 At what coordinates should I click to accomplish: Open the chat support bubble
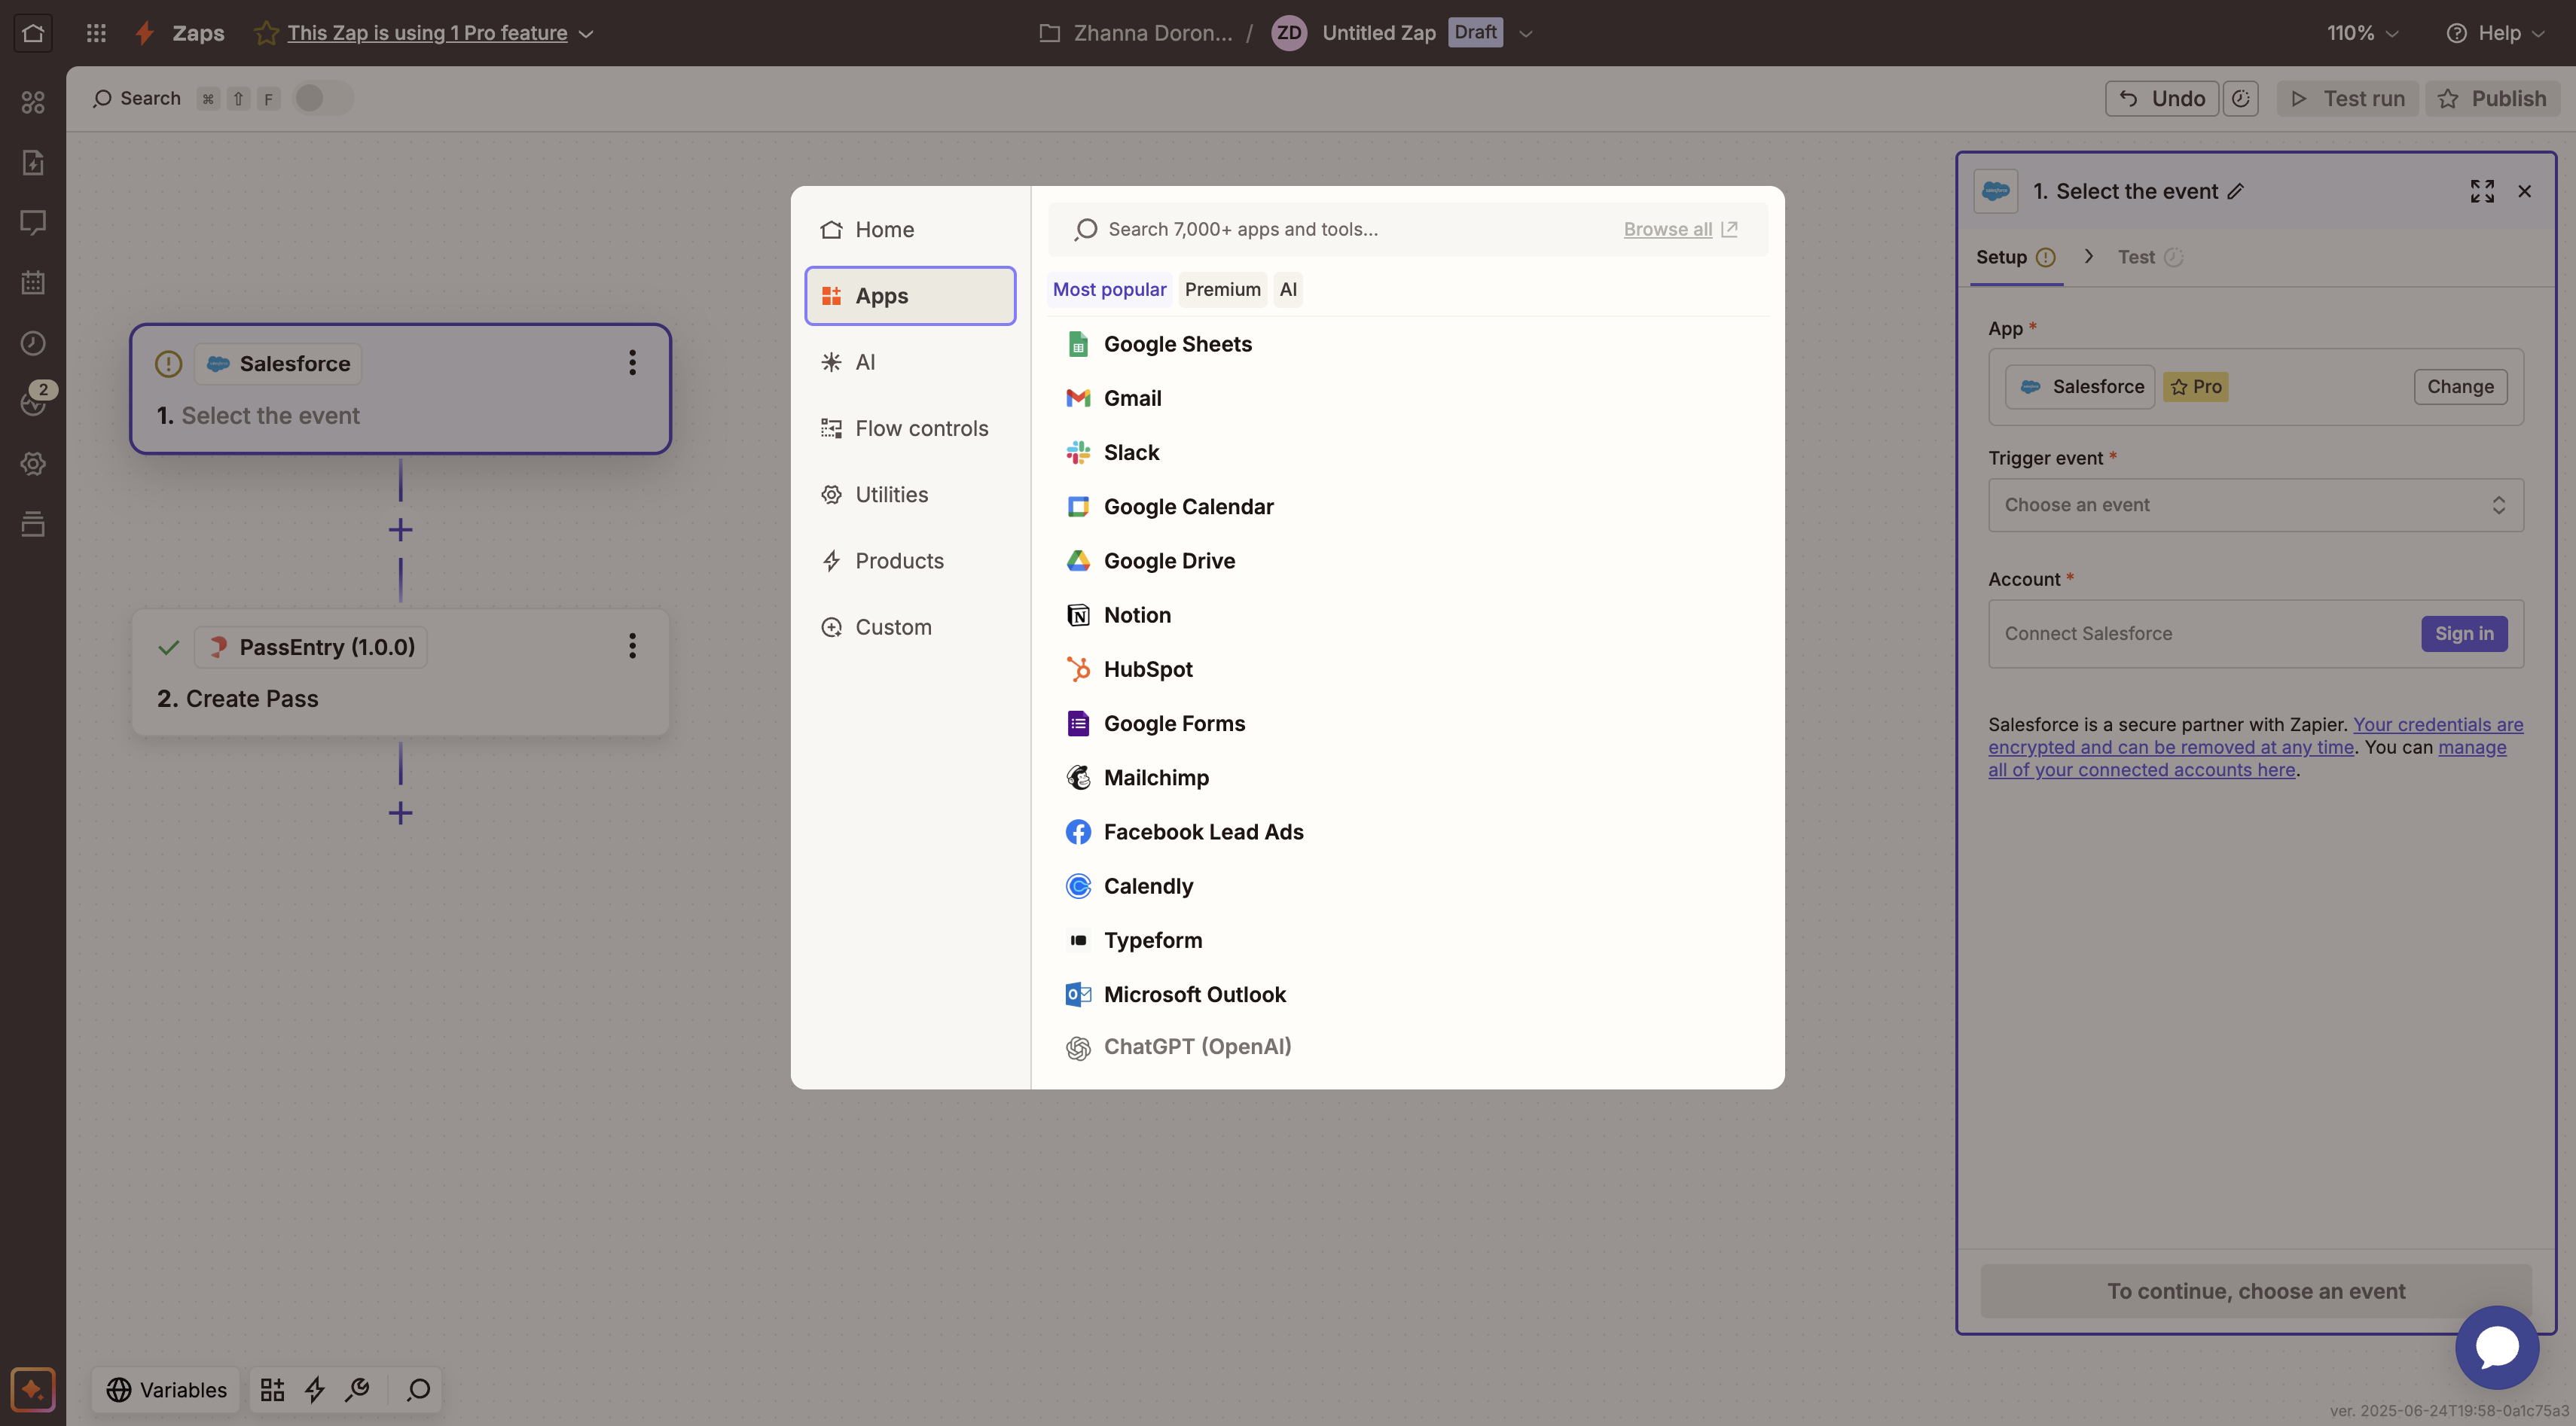point(2496,1347)
